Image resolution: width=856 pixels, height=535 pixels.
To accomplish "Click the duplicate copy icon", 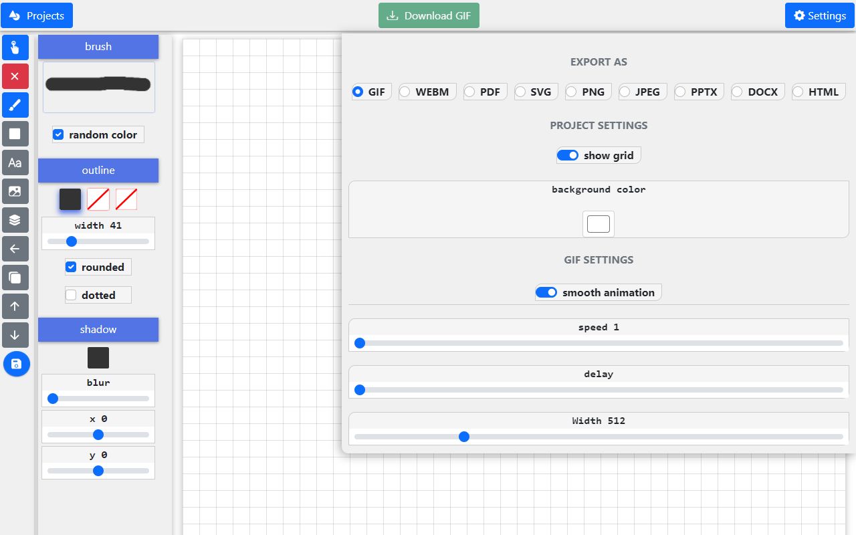I will click(15, 278).
